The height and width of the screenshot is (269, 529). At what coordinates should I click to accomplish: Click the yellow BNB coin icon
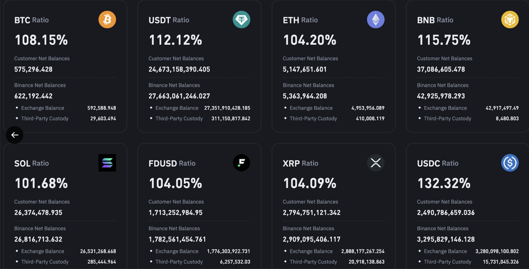[510, 19]
